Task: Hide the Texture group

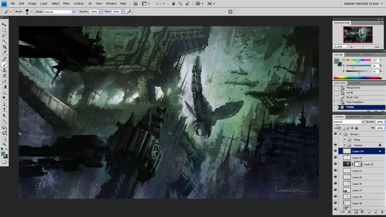Action: pos(335,145)
